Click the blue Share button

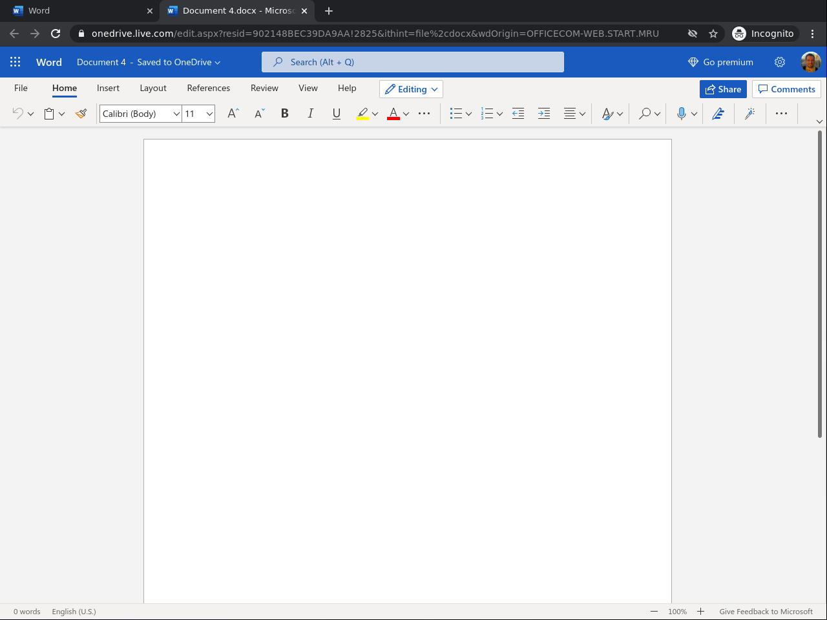[723, 89]
